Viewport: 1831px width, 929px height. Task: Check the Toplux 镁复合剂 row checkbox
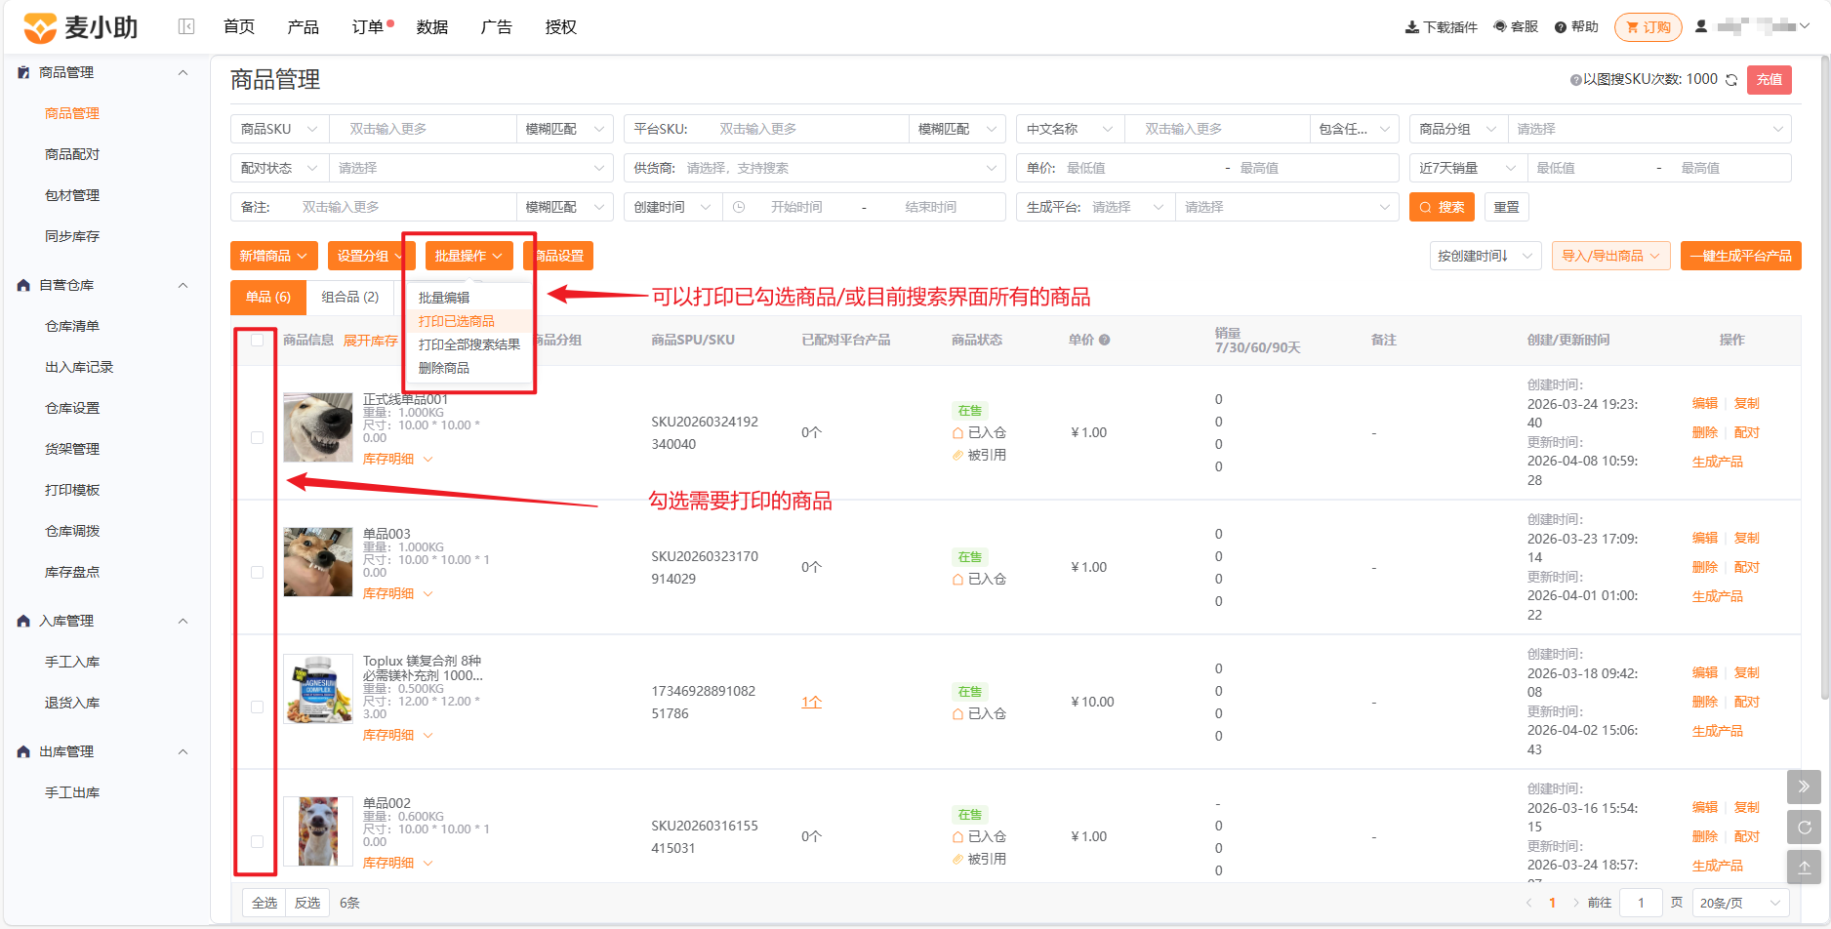(257, 707)
